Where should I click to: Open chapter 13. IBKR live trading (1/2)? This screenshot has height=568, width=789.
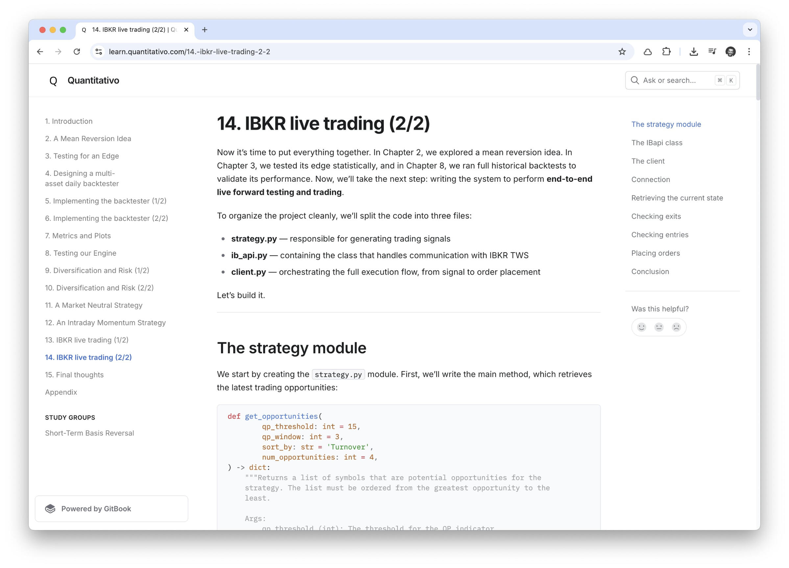tap(86, 340)
